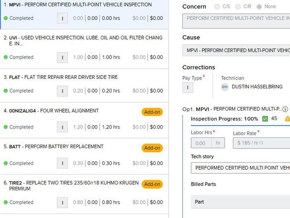This screenshot has height=218, width=290.
Task: Click the DH avatar for Dustin Hasselbring
Action: click(225, 86)
